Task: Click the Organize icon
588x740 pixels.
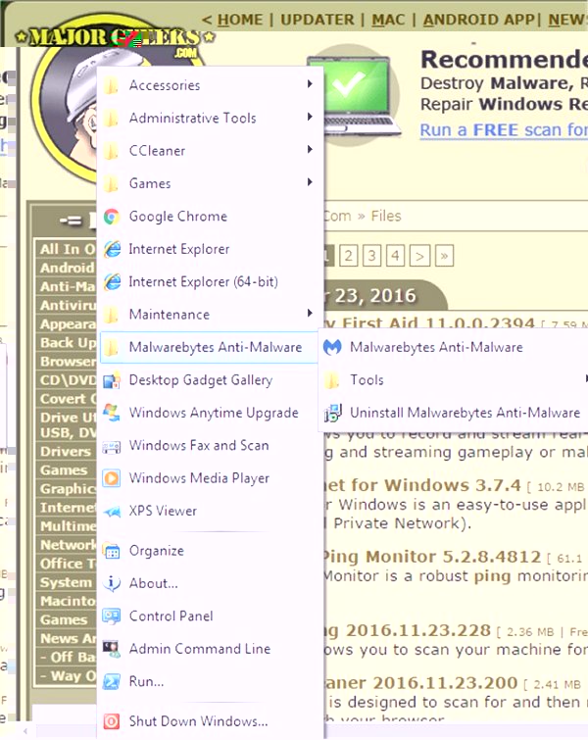Action: click(112, 551)
